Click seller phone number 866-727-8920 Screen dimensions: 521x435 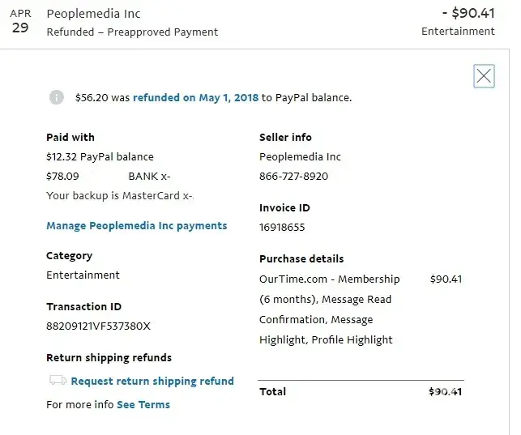[x=293, y=176]
